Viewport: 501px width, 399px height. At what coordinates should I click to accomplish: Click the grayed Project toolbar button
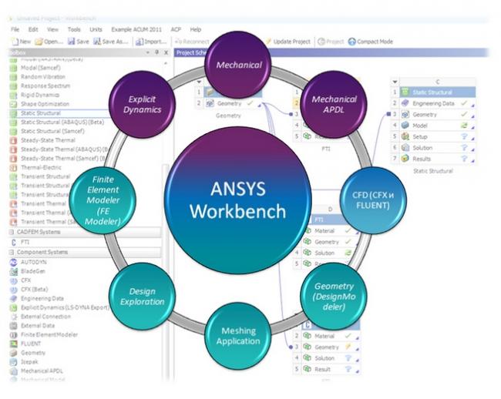click(x=331, y=42)
